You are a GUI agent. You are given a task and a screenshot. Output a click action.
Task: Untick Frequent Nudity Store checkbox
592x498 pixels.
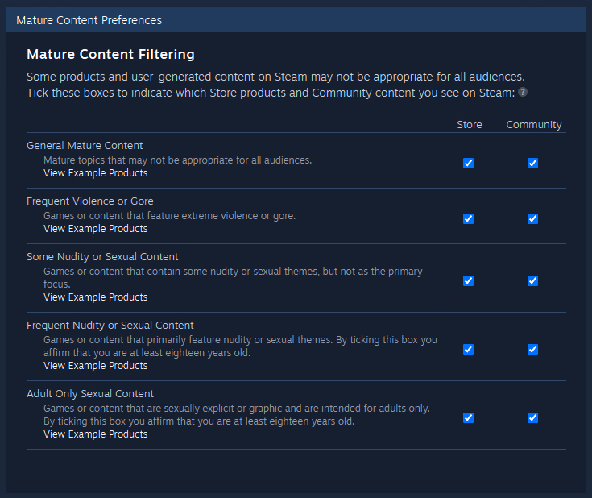click(468, 349)
